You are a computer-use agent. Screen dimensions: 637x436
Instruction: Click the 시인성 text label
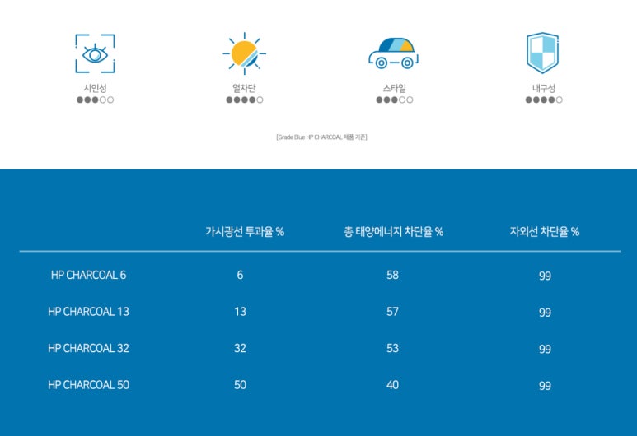click(95, 88)
